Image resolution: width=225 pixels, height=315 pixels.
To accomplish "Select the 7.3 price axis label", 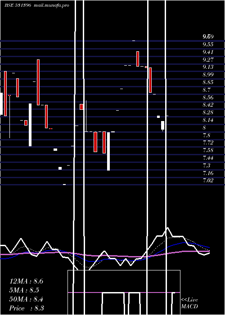I will 207,166.
